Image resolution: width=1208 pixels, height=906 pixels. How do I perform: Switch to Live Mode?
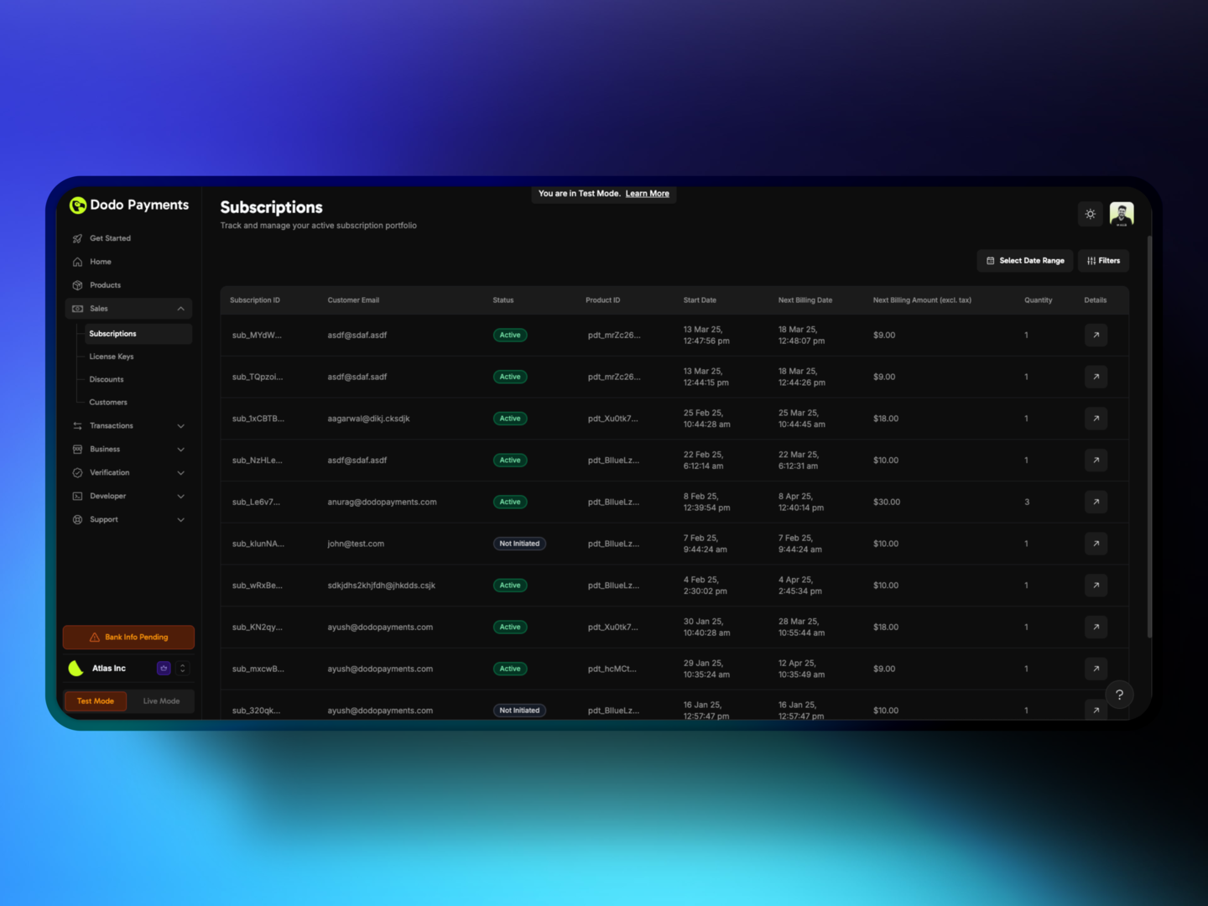pyautogui.click(x=161, y=701)
